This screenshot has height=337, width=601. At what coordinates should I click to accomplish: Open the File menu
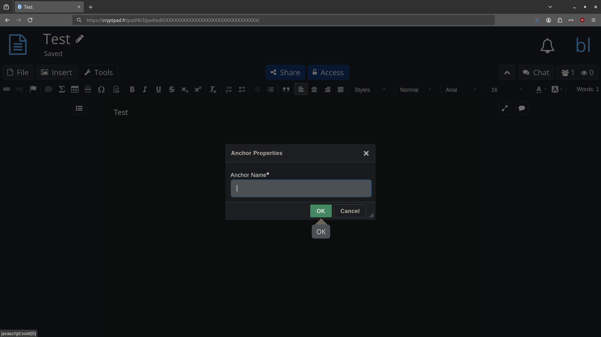pyautogui.click(x=18, y=72)
